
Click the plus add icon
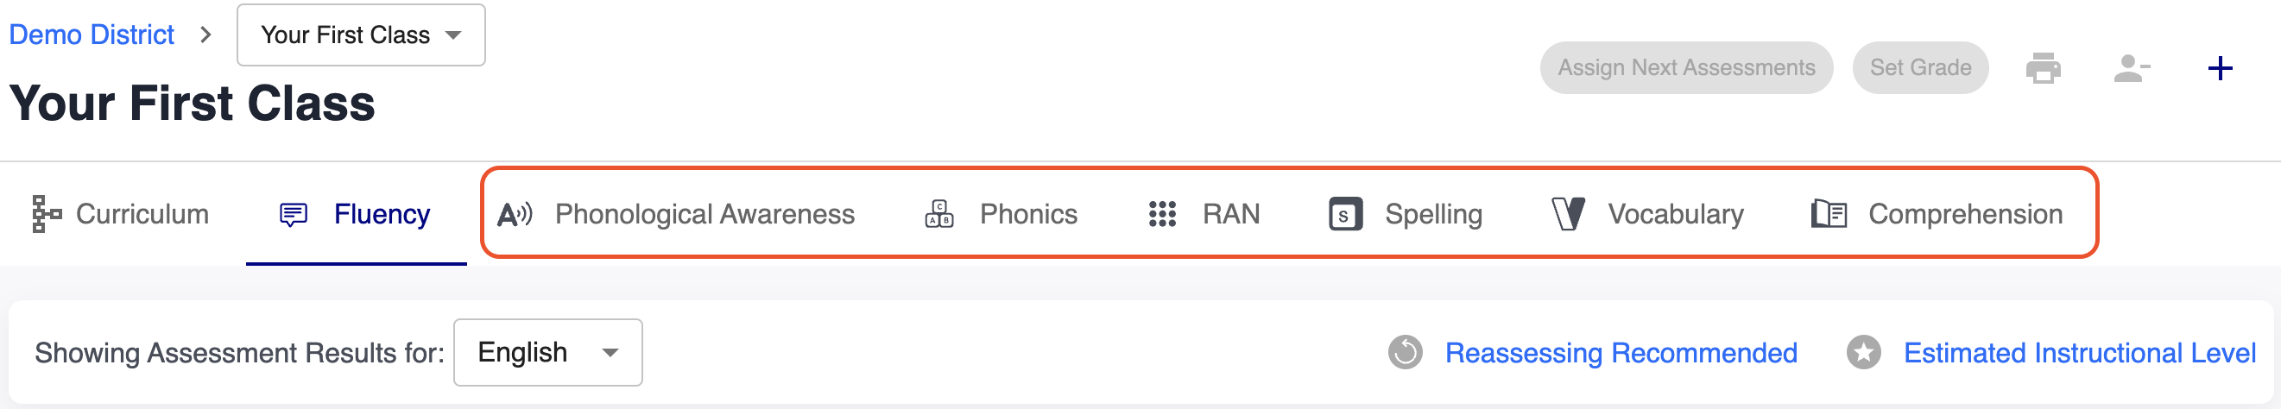pyautogui.click(x=2220, y=68)
